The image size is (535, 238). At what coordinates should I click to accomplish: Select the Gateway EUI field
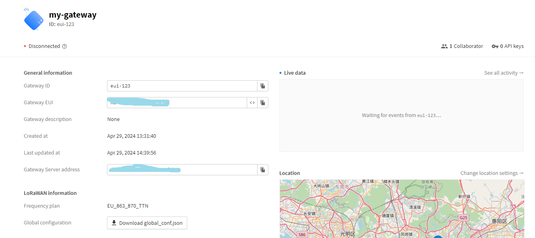point(177,103)
